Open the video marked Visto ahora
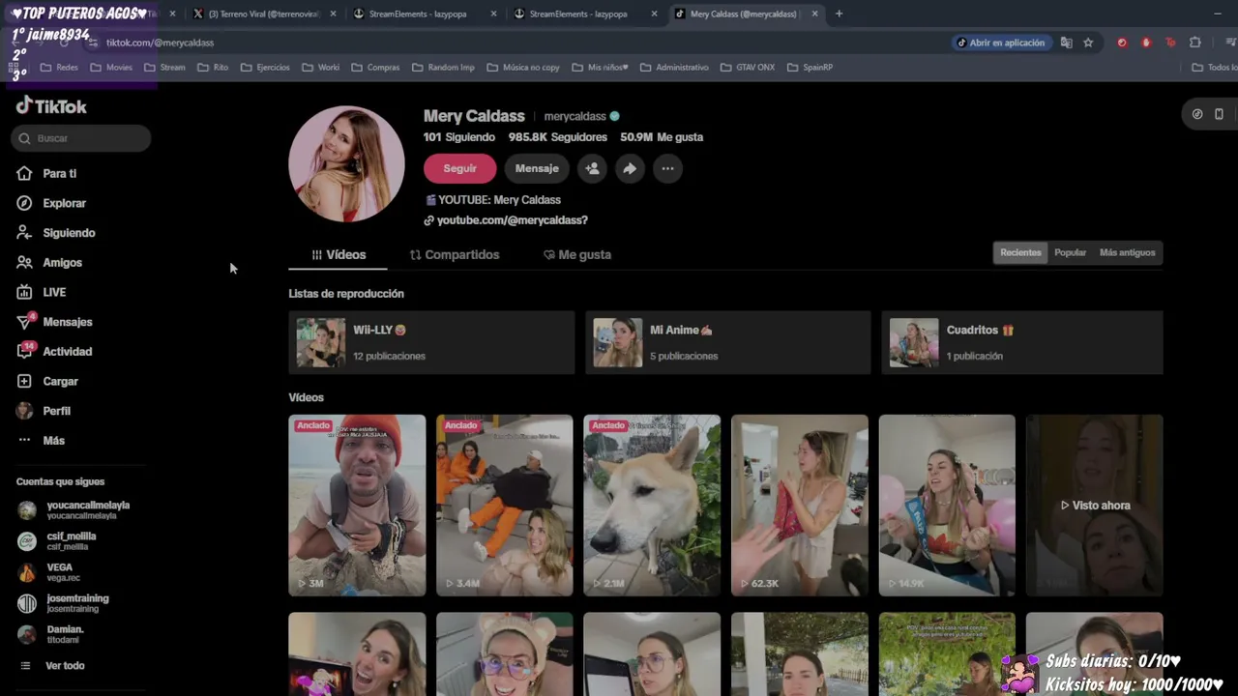 click(x=1094, y=506)
